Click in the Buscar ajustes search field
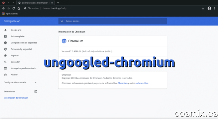 113,21
